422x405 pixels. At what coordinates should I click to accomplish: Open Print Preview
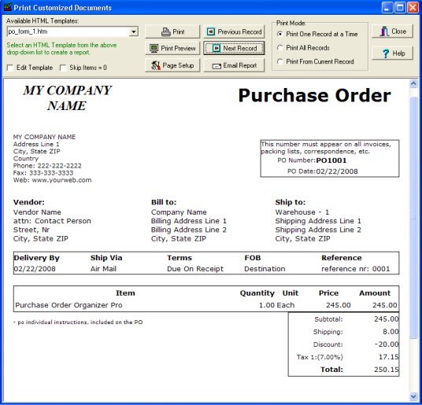172,49
